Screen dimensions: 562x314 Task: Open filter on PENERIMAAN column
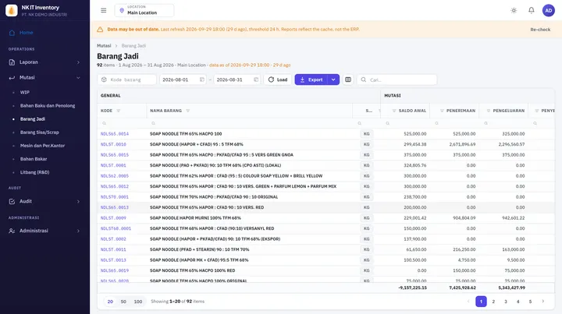point(442,111)
